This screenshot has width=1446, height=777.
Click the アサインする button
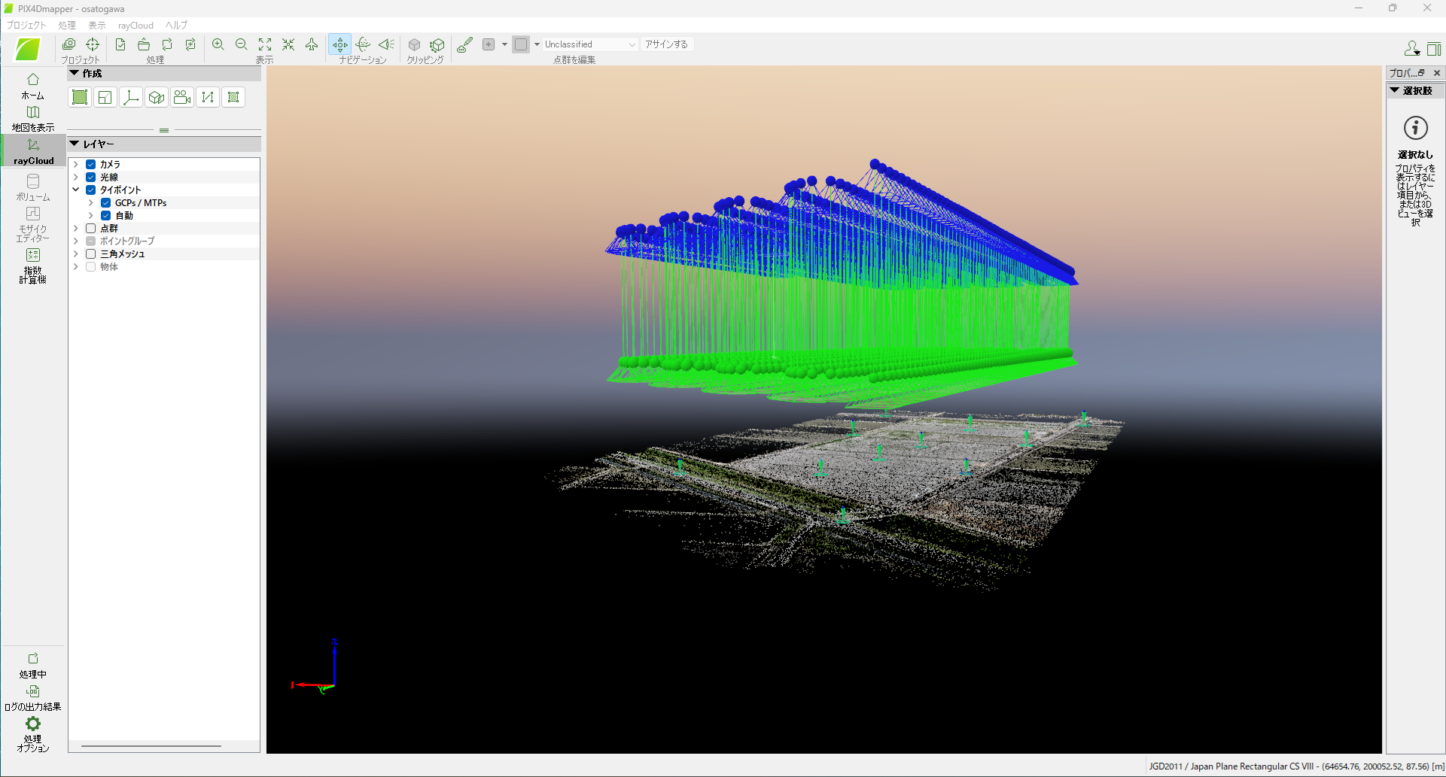pyautogui.click(x=666, y=44)
